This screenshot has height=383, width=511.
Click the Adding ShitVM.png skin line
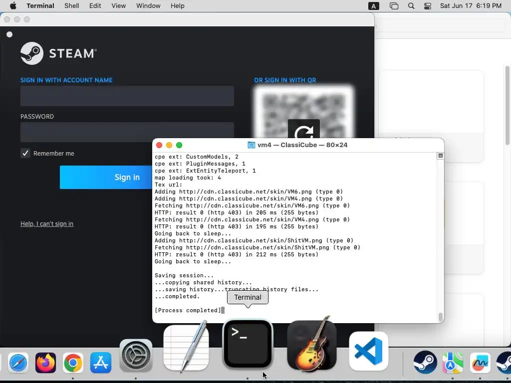click(254, 240)
